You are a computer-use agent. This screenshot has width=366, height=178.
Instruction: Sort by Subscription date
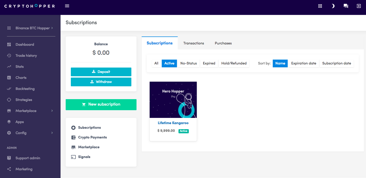(337, 63)
